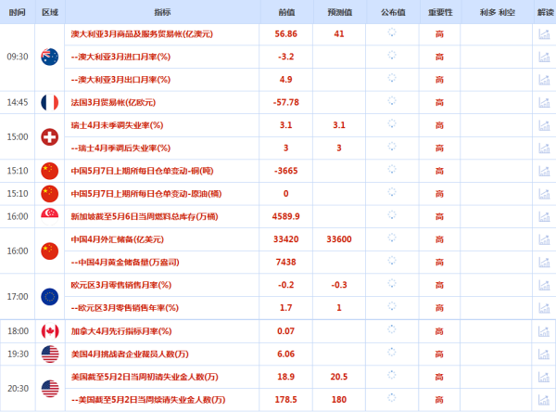The image size is (556, 412).
Task: Click the 指标 column header
Action: (x=162, y=12)
